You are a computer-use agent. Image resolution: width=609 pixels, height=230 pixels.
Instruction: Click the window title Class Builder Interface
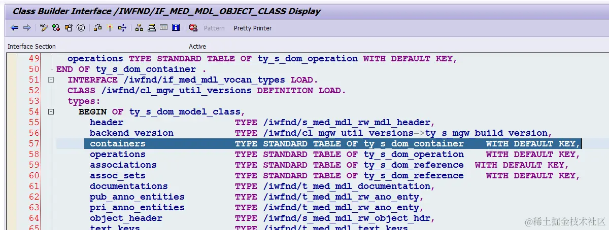click(x=166, y=11)
